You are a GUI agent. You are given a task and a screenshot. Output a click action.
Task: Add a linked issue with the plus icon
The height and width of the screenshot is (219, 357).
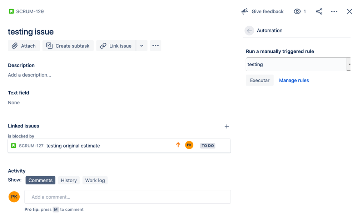[x=227, y=126]
